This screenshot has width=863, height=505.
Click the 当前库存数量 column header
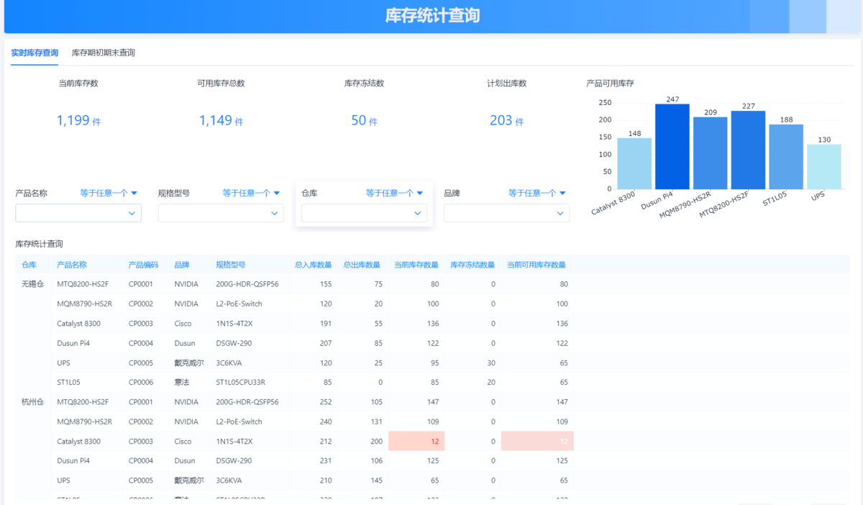pyautogui.click(x=416, y=265)
